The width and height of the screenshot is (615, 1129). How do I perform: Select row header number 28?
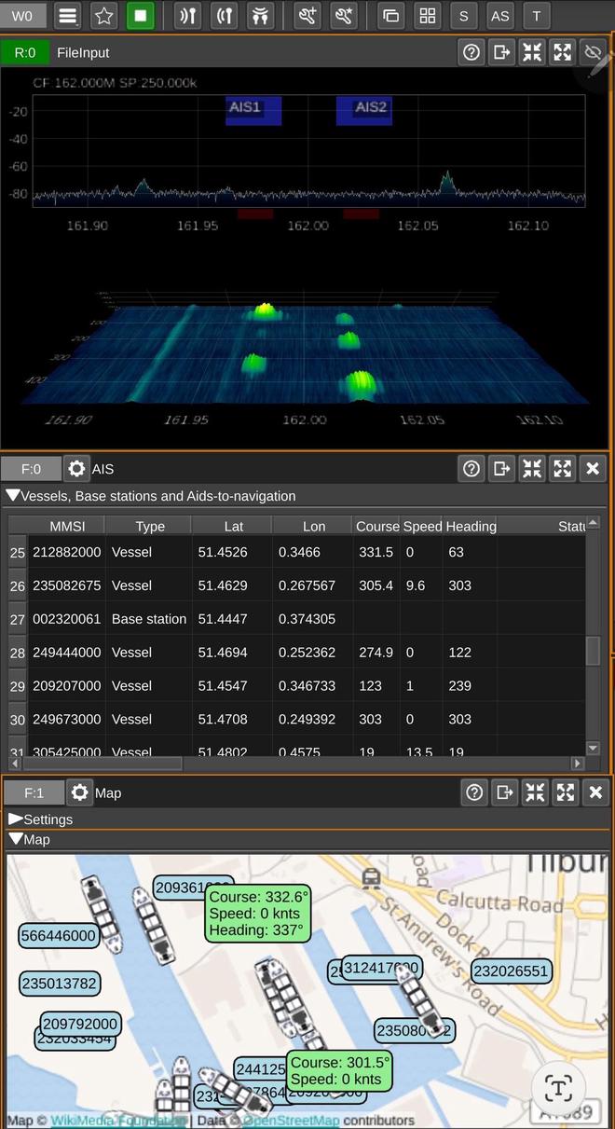(18, 653)
